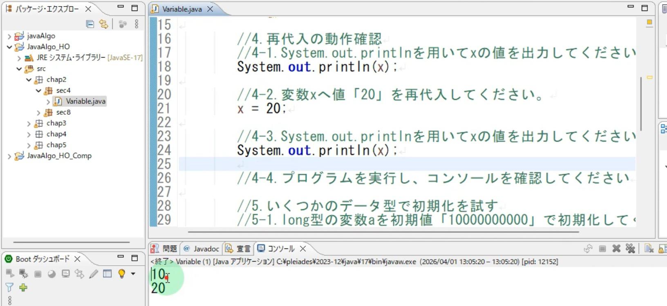Maximize the Package Explorer view
Viewport: 667px width, 306px height.
134,8
